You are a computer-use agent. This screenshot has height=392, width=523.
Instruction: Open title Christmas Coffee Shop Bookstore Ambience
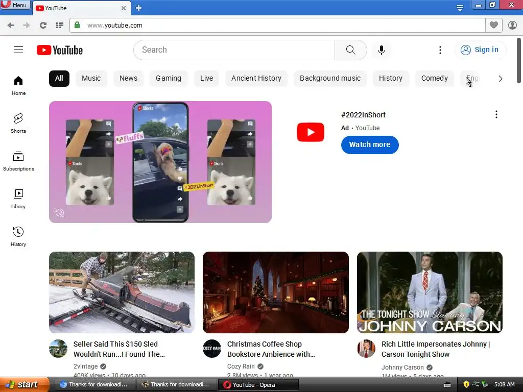271,349
